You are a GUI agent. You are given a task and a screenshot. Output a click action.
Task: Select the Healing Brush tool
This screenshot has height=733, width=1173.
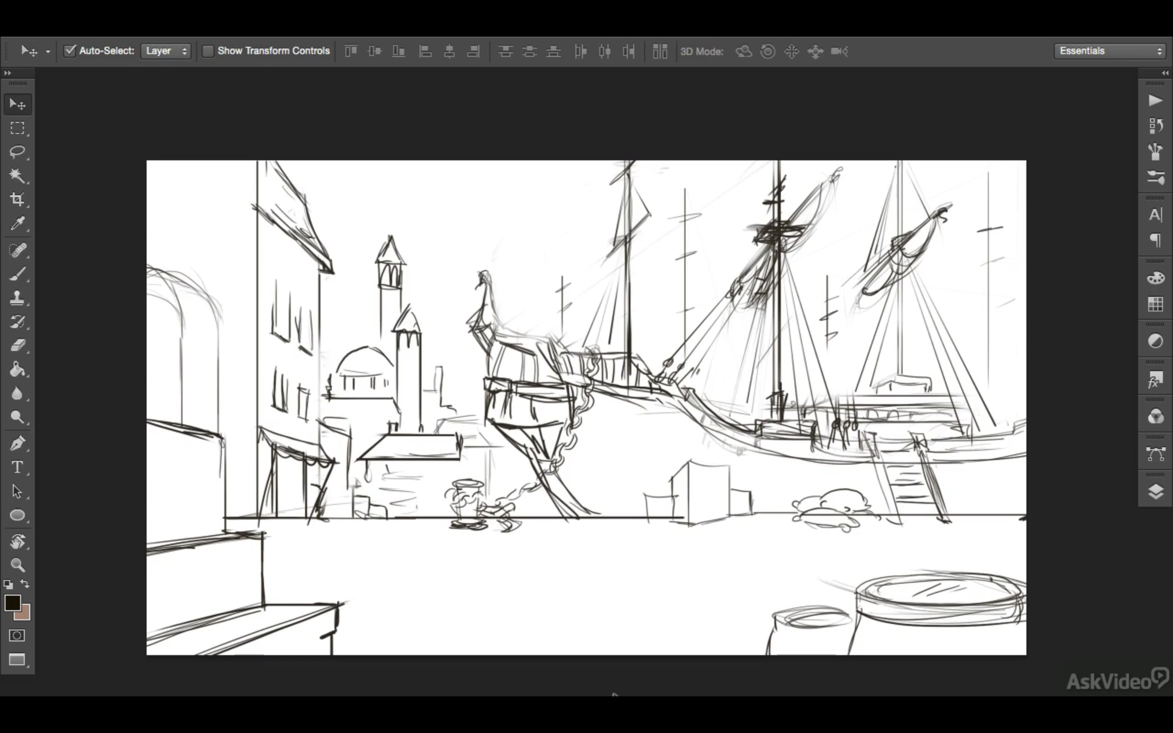point(17,250)
